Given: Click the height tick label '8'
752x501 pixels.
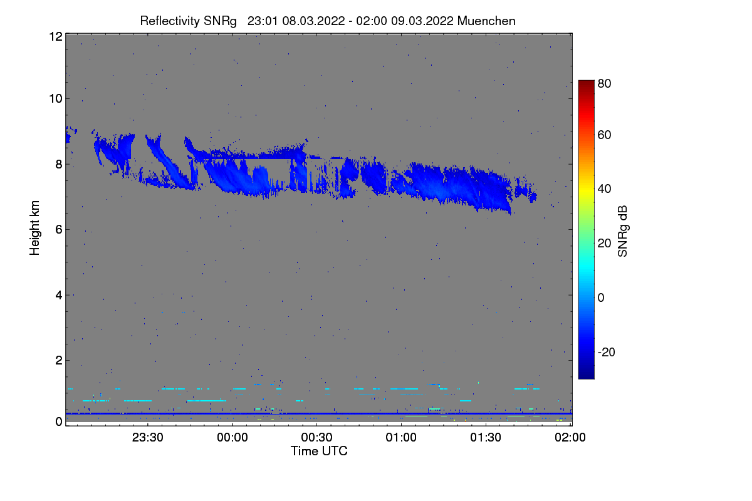Looking at the screenshot, I should click(x=58, y=164).
